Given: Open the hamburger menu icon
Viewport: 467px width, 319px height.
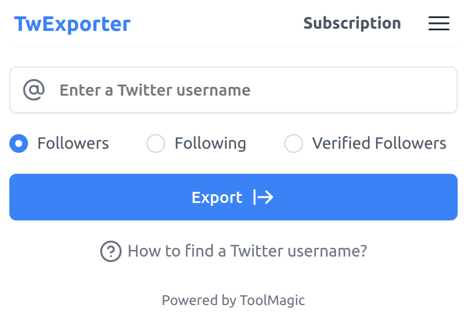Looking at the screenshot, I should pyautogui.click(x=438, y=23).
